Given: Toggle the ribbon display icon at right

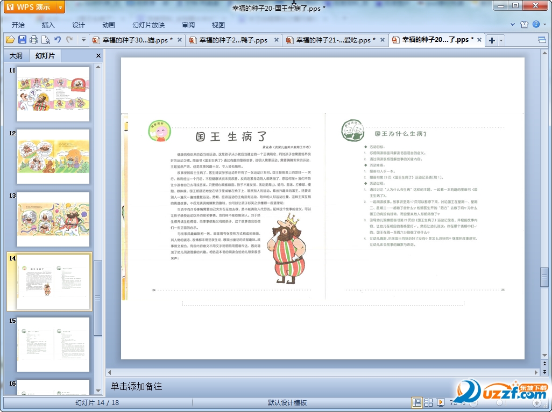Looking at the screenshot, I should pyautogui.click(x=542, y=40).
